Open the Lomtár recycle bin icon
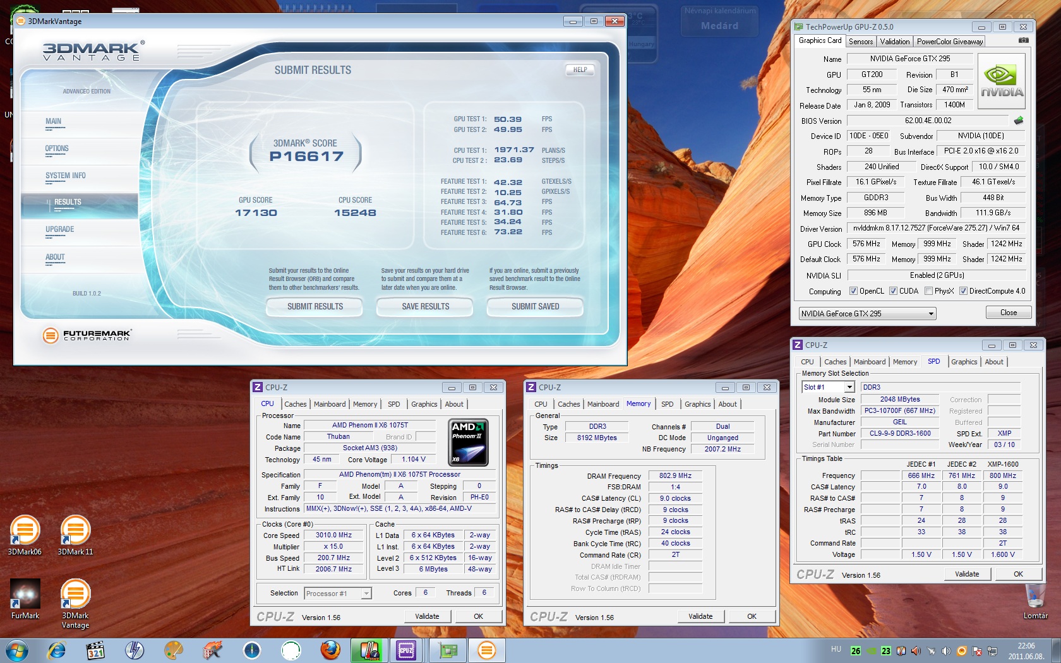 pyautogui.click(x=1035, y=597)
